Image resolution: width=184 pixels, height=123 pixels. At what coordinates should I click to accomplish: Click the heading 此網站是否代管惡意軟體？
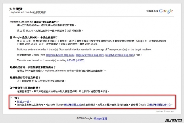[x=25, y=77]
